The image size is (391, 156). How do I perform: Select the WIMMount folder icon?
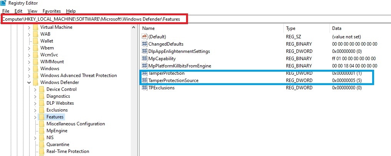click(36, 62)
